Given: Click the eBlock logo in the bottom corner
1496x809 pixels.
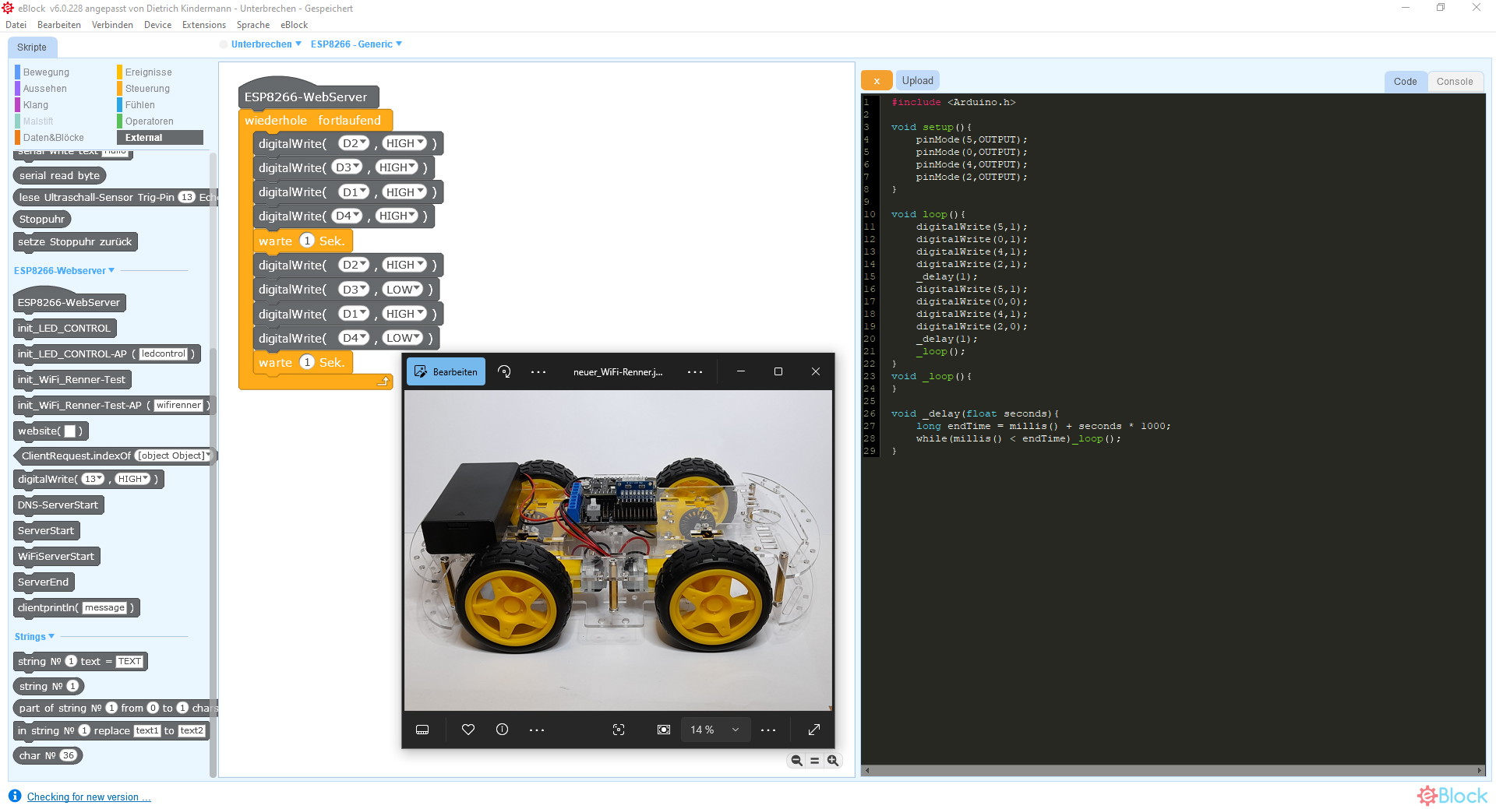Looking at the screenshot, I should coord(1452,795).
